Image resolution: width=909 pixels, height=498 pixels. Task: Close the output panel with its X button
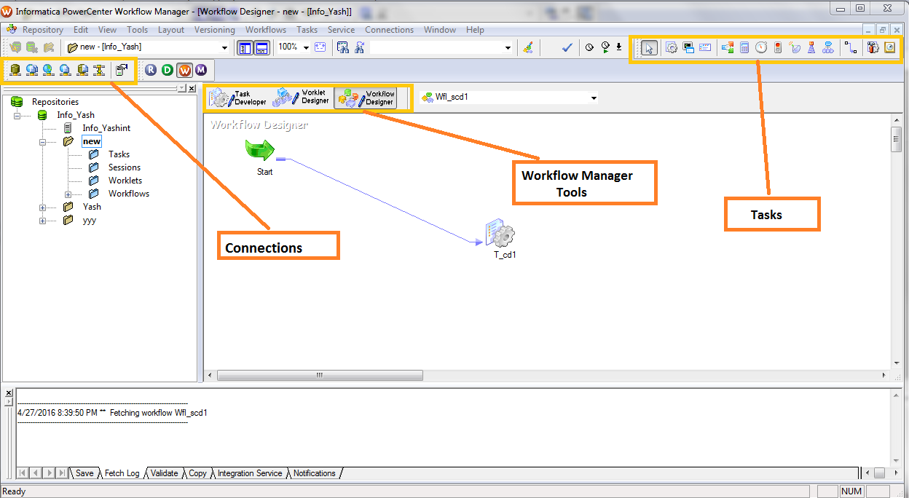pos(9,392)
